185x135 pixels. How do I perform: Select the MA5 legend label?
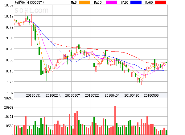click(x=74, y=2)
